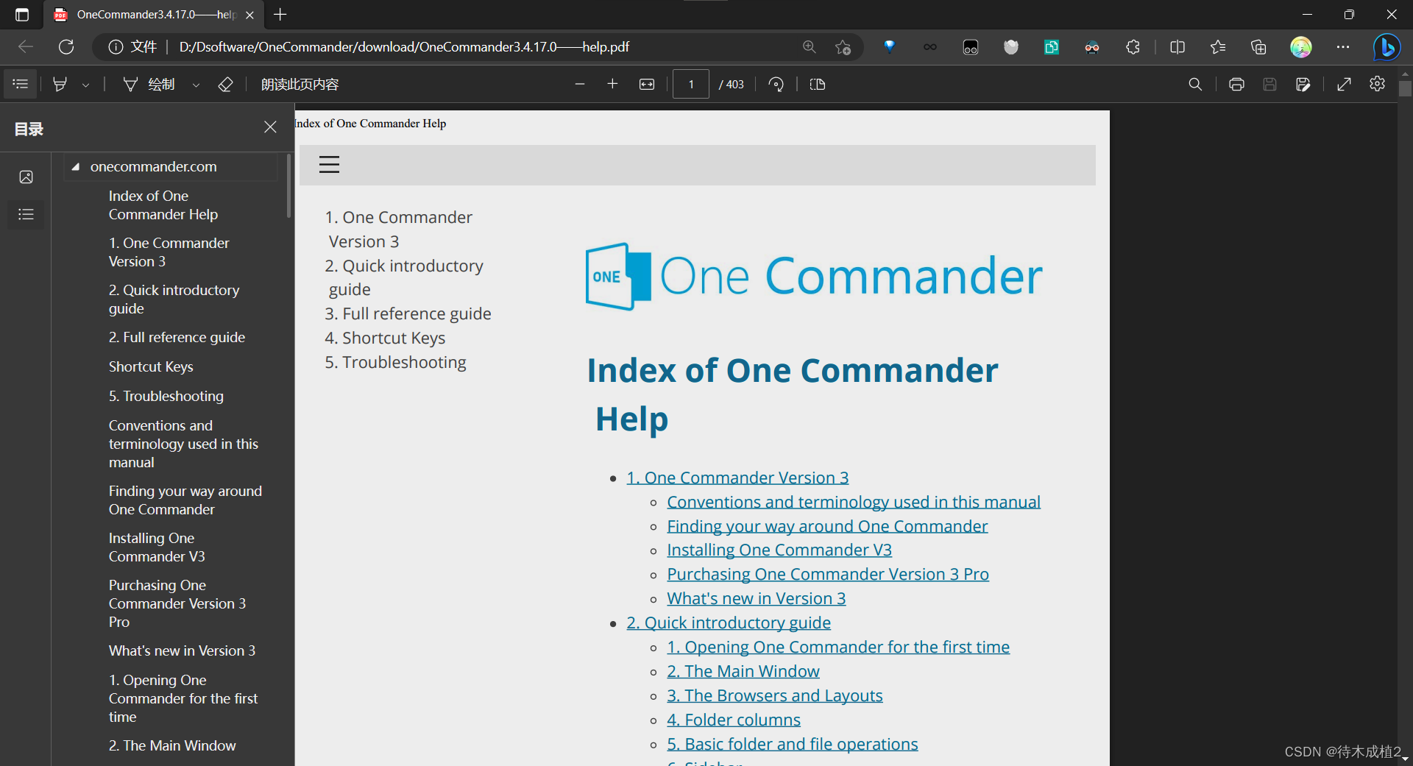Go back in browser history

[x=26, y=47]
